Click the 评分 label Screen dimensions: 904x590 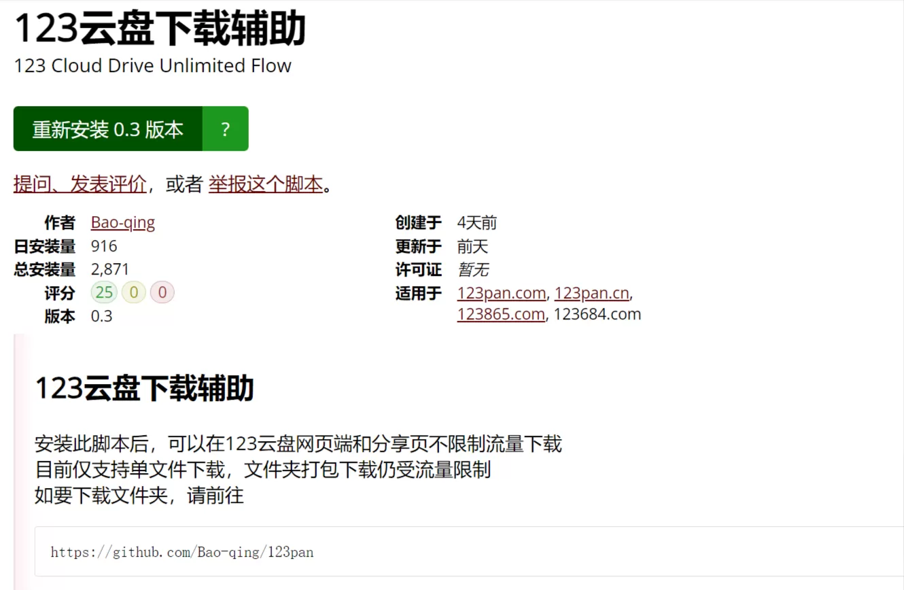60,293
